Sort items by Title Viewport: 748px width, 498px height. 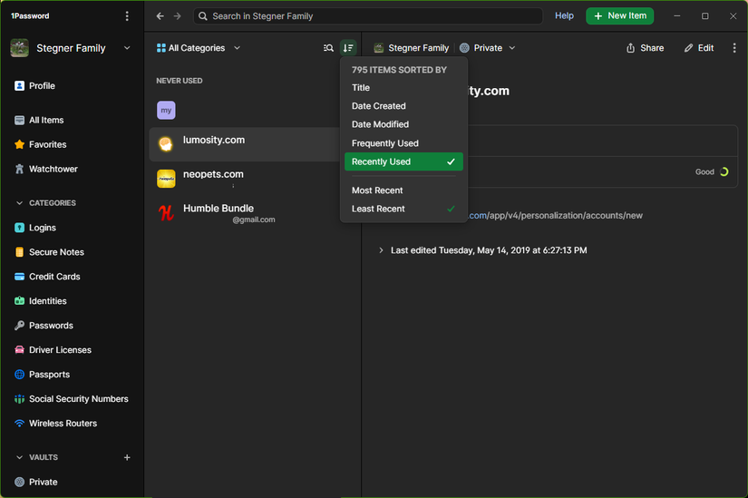361,88
